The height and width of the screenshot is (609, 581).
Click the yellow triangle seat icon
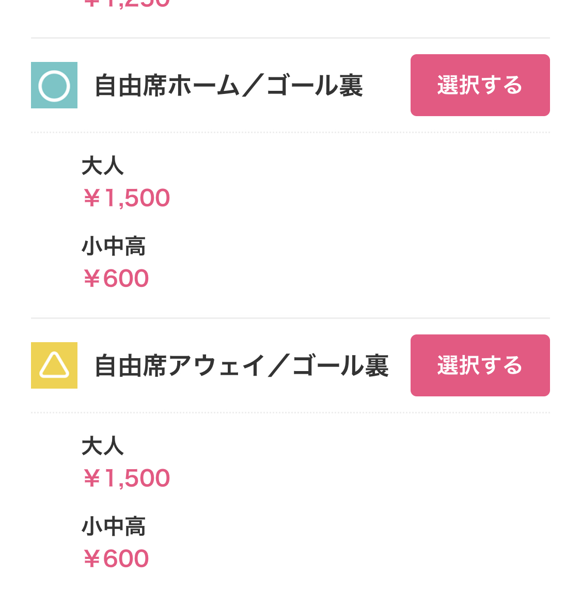pyautogui.click(x=54, y=365)
